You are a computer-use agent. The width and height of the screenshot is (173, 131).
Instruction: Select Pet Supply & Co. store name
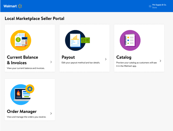(159, 5)
